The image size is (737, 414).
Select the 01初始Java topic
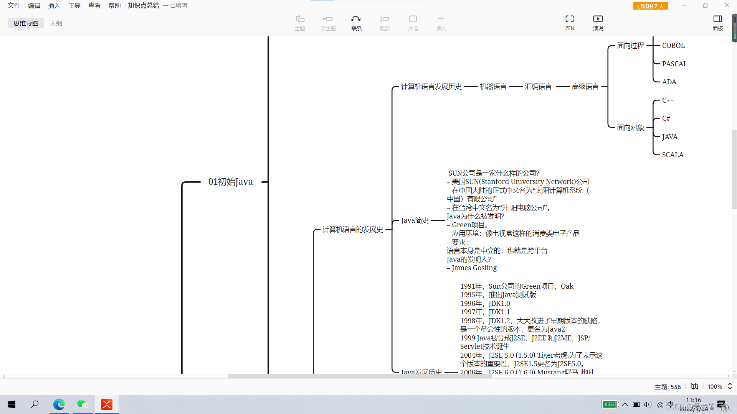231,182
